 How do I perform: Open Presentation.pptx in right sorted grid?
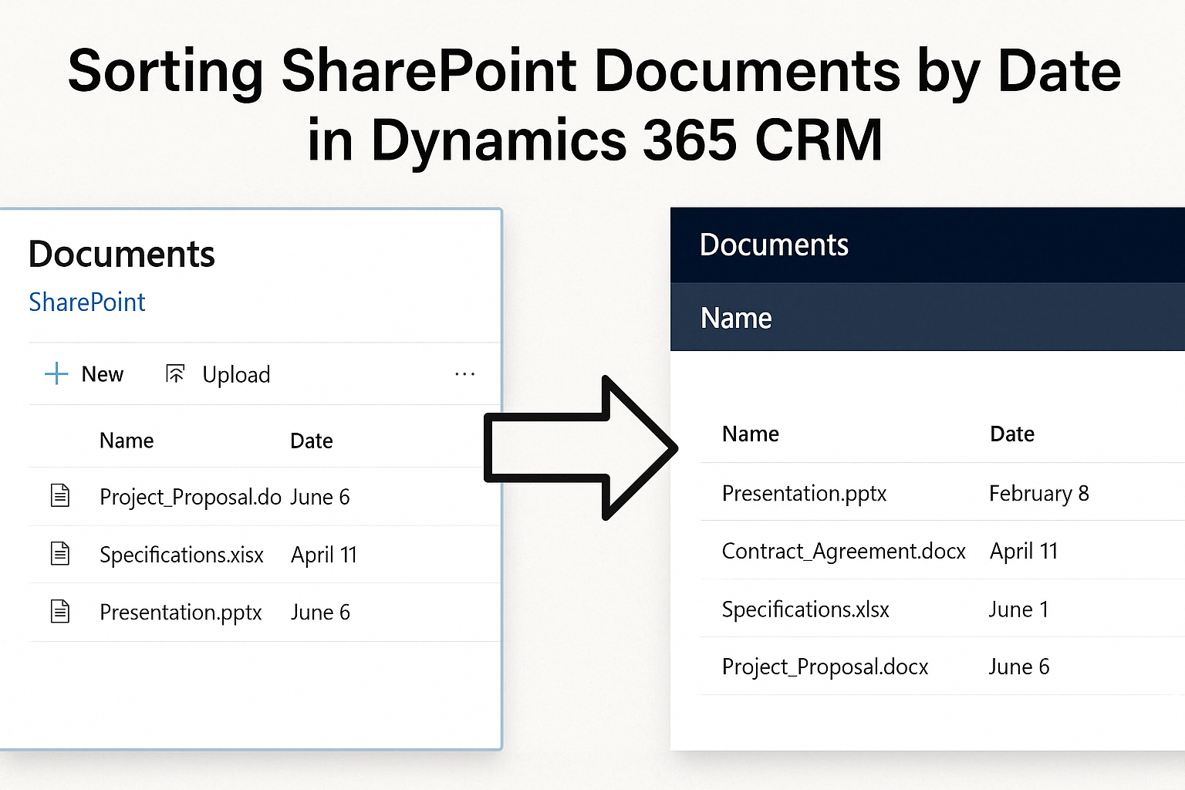804,493
